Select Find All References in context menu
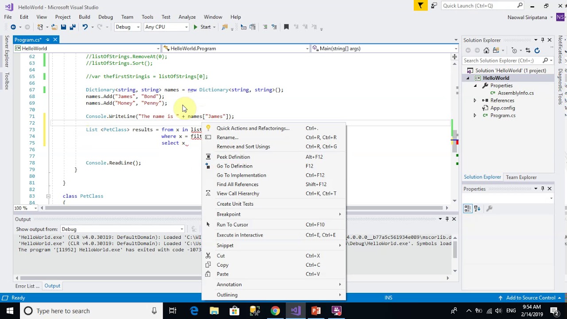The height and width of the screenshot is (319, 567). 273,184
